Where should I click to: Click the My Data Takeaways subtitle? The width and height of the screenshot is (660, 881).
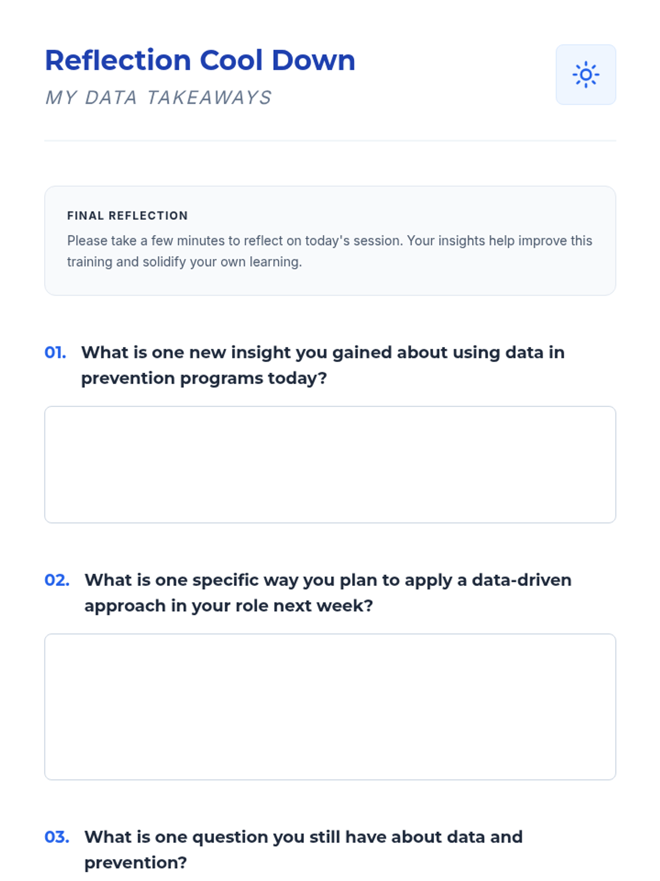pos(158,97)
